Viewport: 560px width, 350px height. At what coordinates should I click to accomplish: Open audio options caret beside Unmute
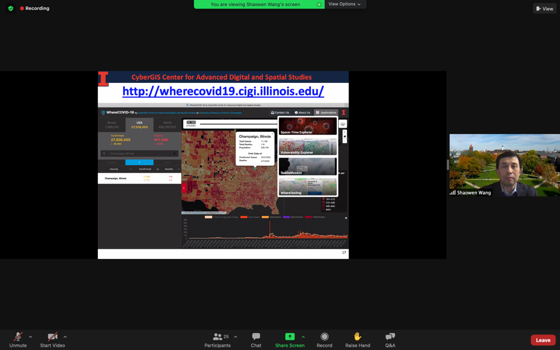click(x=30, y=337)
